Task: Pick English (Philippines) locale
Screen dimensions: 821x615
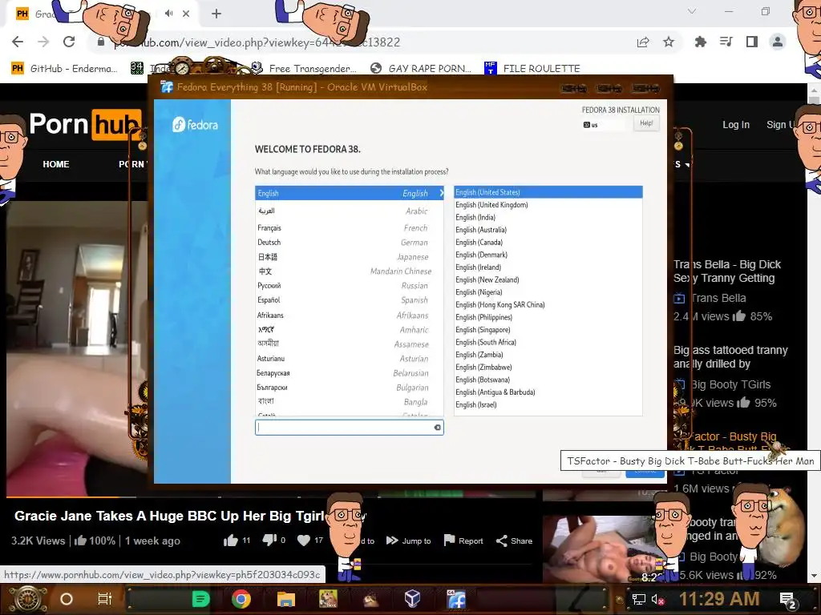Action: point(548,317)
